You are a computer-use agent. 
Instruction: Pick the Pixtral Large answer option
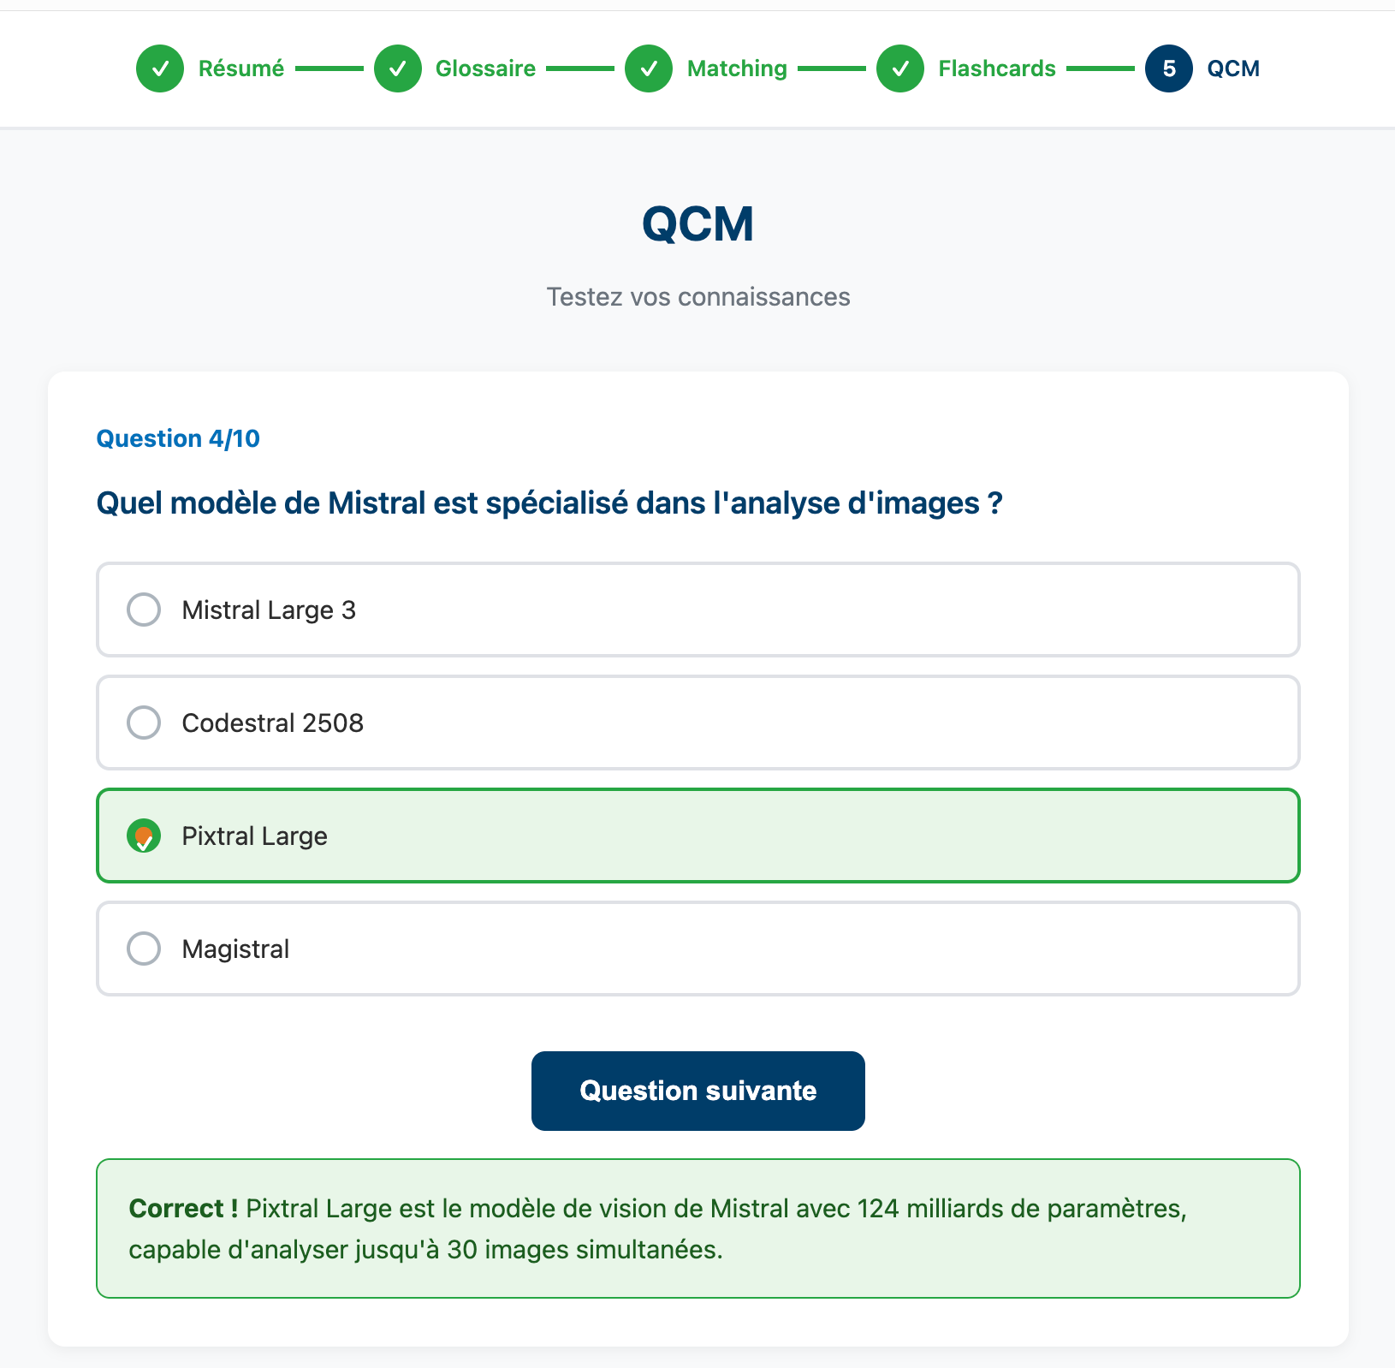coord(697,836)
